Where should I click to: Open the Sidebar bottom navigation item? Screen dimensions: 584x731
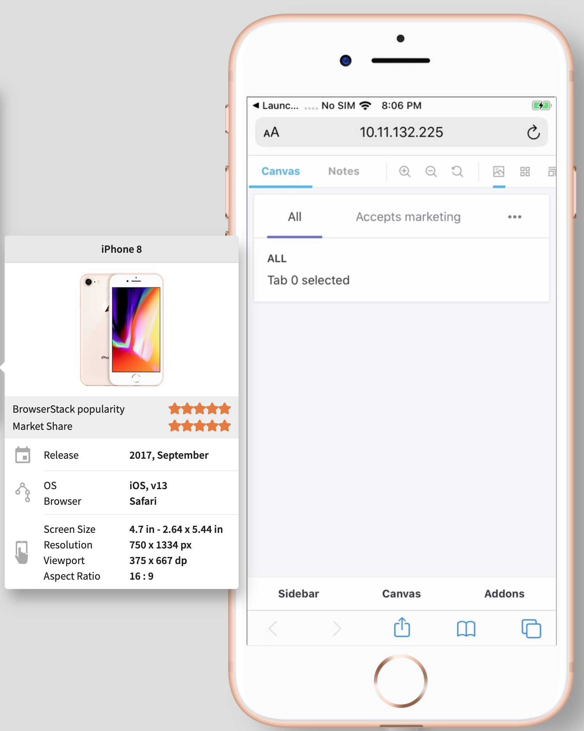pyautogui.click(x=299, y=594)
